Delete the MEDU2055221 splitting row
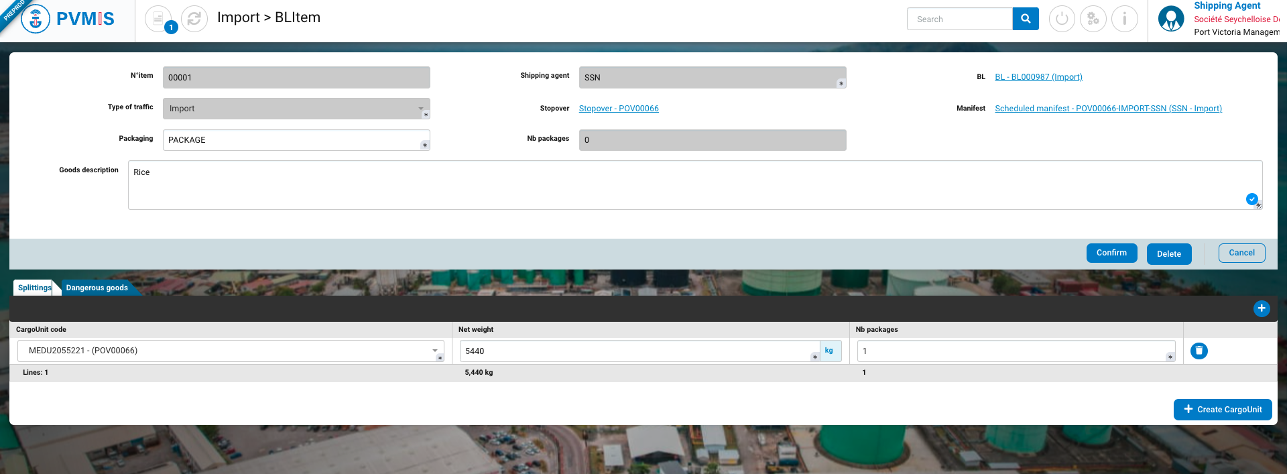 1199,351
